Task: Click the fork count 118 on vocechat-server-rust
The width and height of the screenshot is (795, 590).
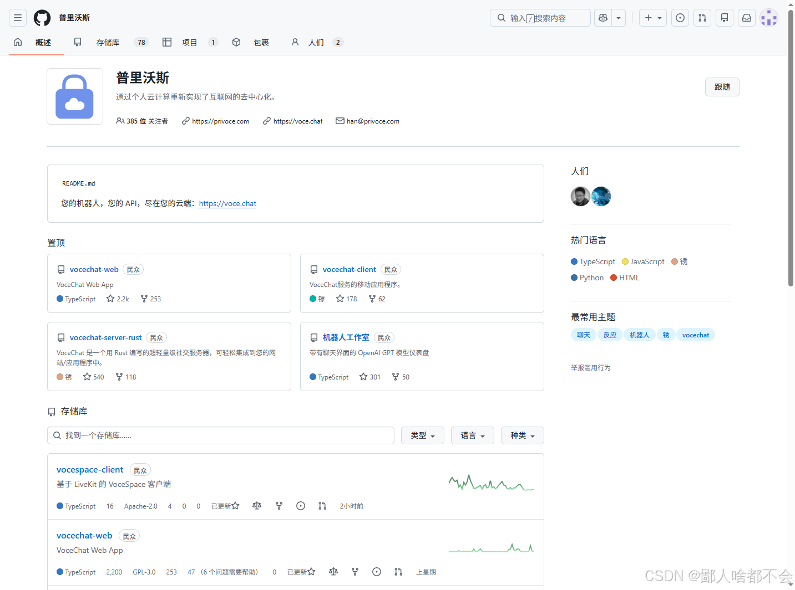Action: 126,377
